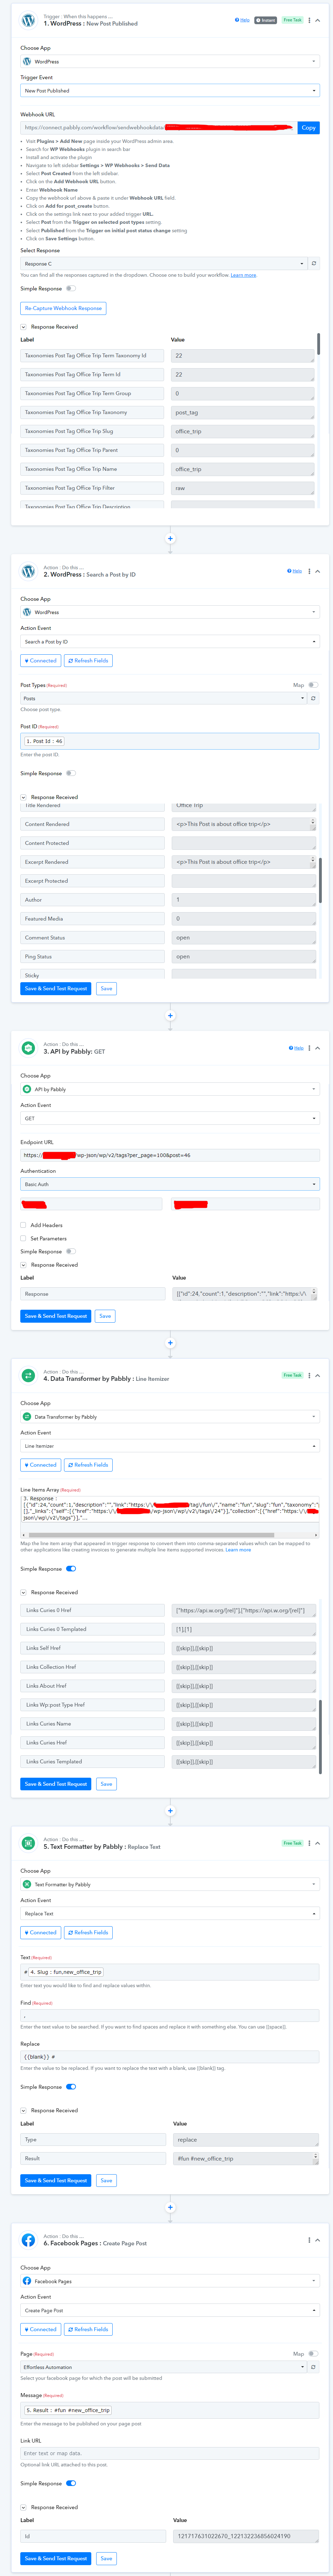Click the Post ID input field
333x2576 pixels.
click(x=170, y=741)
